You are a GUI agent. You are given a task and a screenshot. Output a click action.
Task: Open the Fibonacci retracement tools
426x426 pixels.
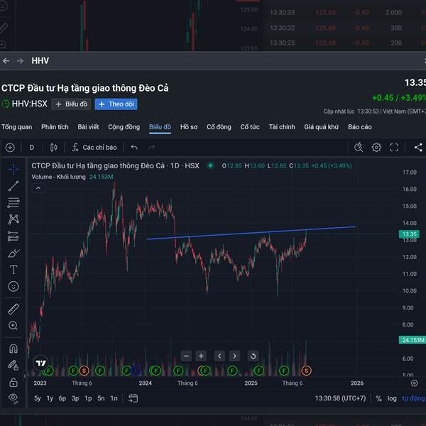click(x=13, y=202)
